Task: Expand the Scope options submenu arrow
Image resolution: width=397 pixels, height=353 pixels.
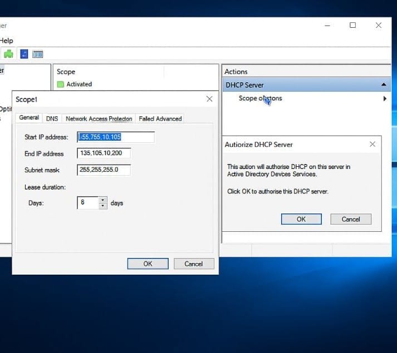Action: (x=385, y=99)
